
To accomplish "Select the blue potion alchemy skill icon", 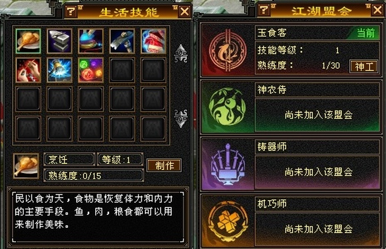I will point(91,41).
